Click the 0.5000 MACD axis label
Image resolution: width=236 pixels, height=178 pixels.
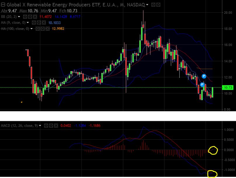point(229,140)
